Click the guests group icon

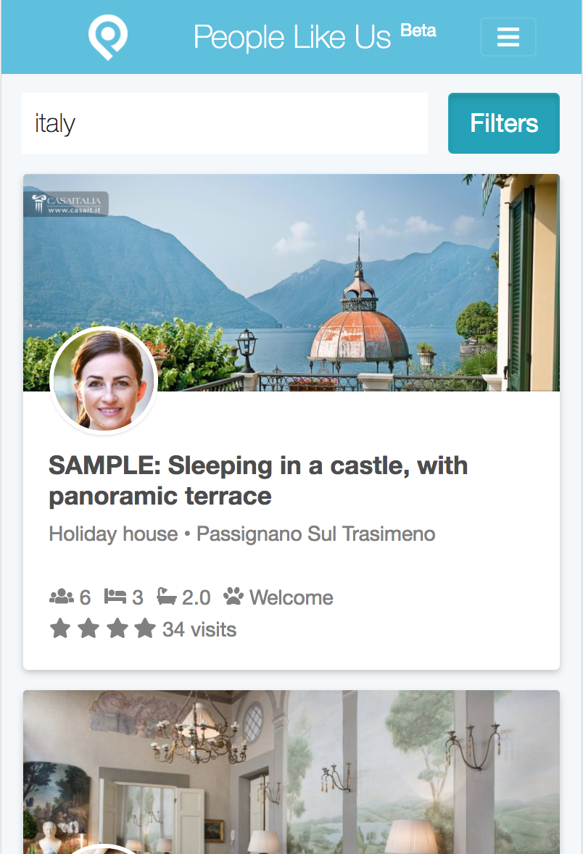pyautogui.click(x=62, y=597)
